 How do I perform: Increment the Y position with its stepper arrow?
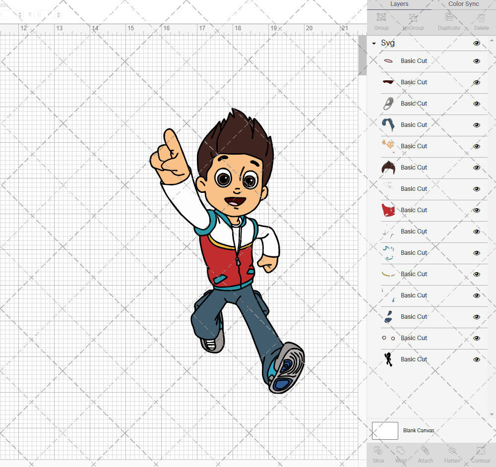58,12
